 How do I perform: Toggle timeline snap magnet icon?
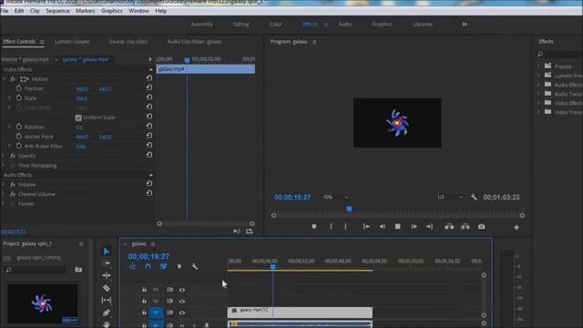[x=148, y=267]
